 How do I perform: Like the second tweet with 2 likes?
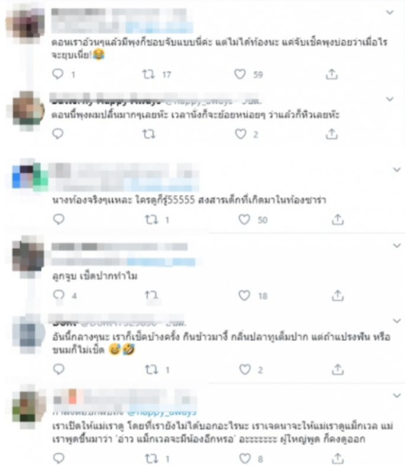coord(240,134)
